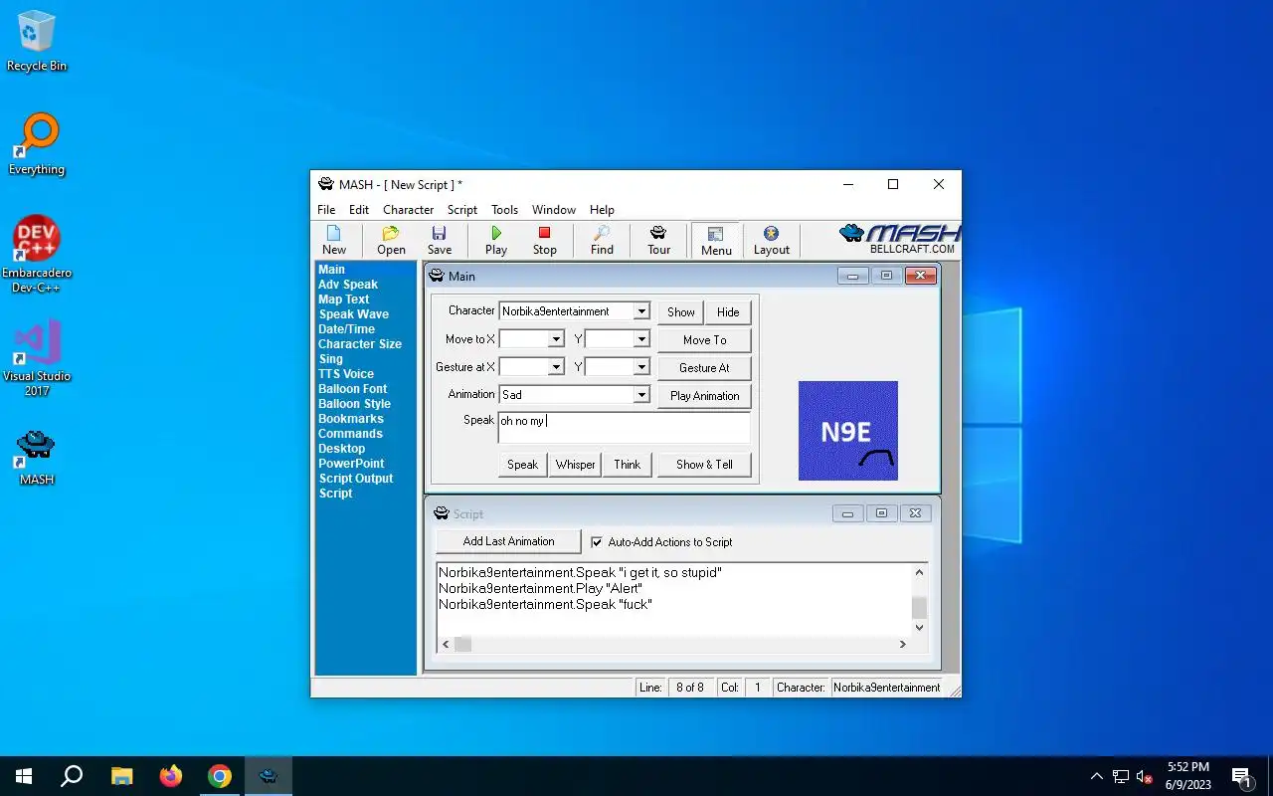This screenshot has height=796, width=1273.
Task: Click the MASH taskbar icon
Action: 269,776
